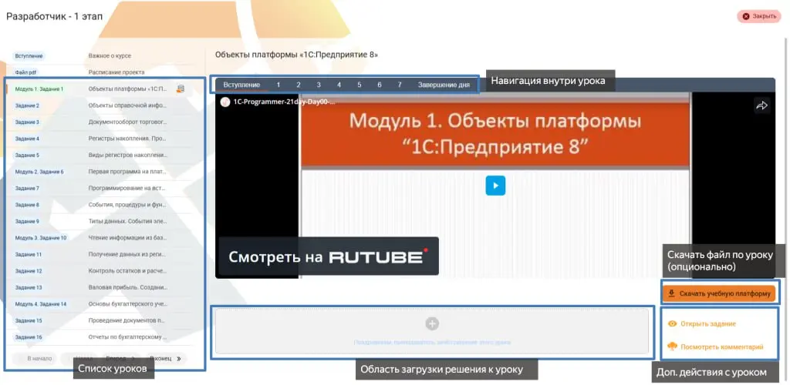This screenshot has width=790, height=385.
Task: Click Типы данных. События эле... title
Action: pyautogui.click(x=127, y=221)
